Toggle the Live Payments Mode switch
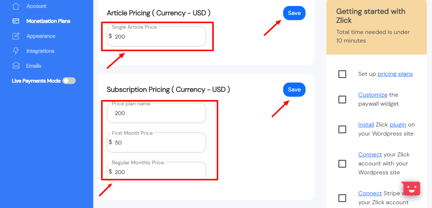Image resolution: width=432 pixels, height=208 pixels. [69, 81]
